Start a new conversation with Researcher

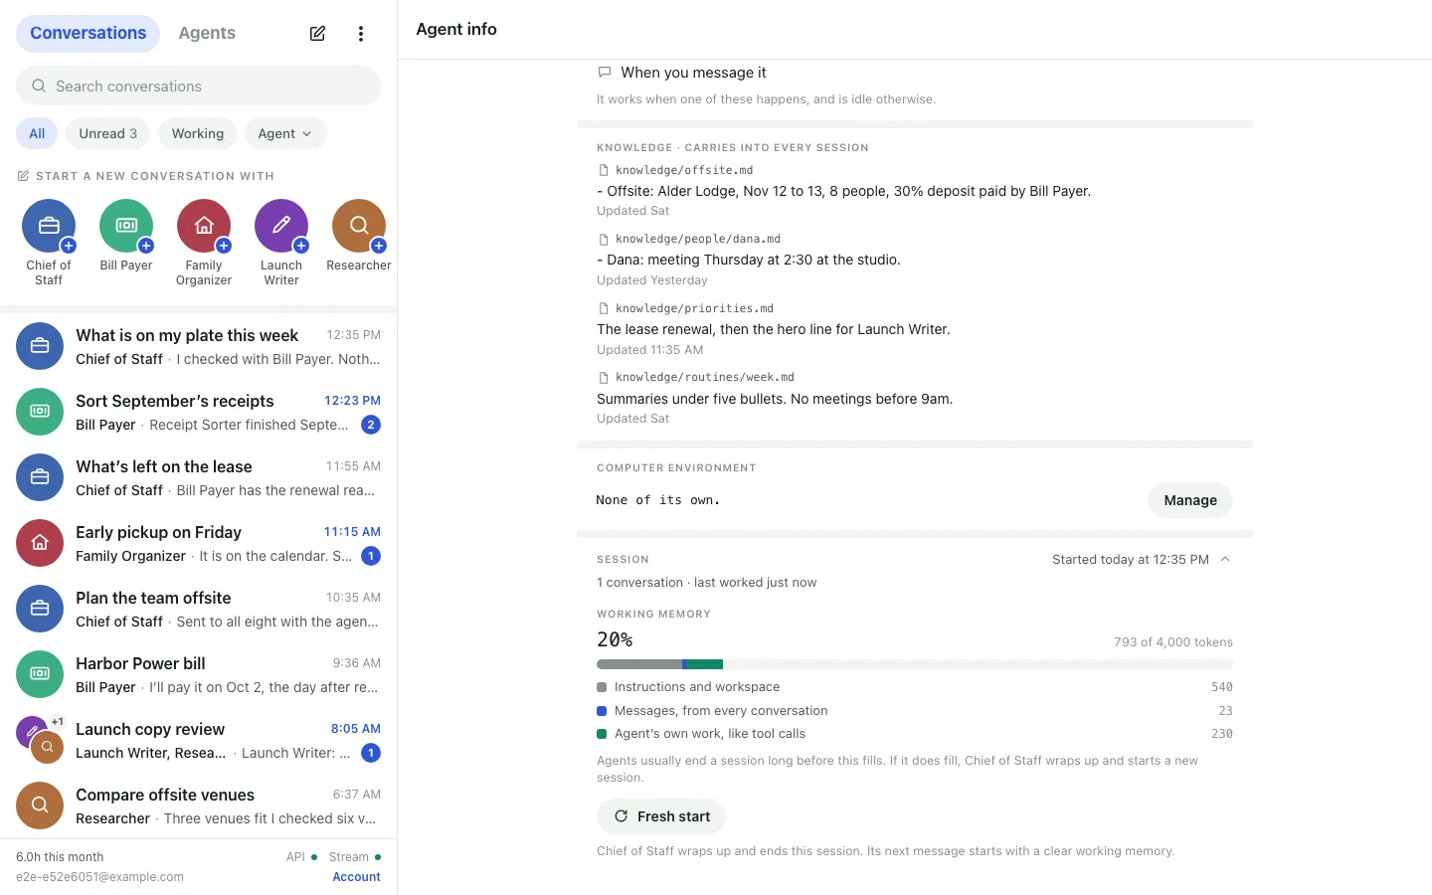point(359,236)
